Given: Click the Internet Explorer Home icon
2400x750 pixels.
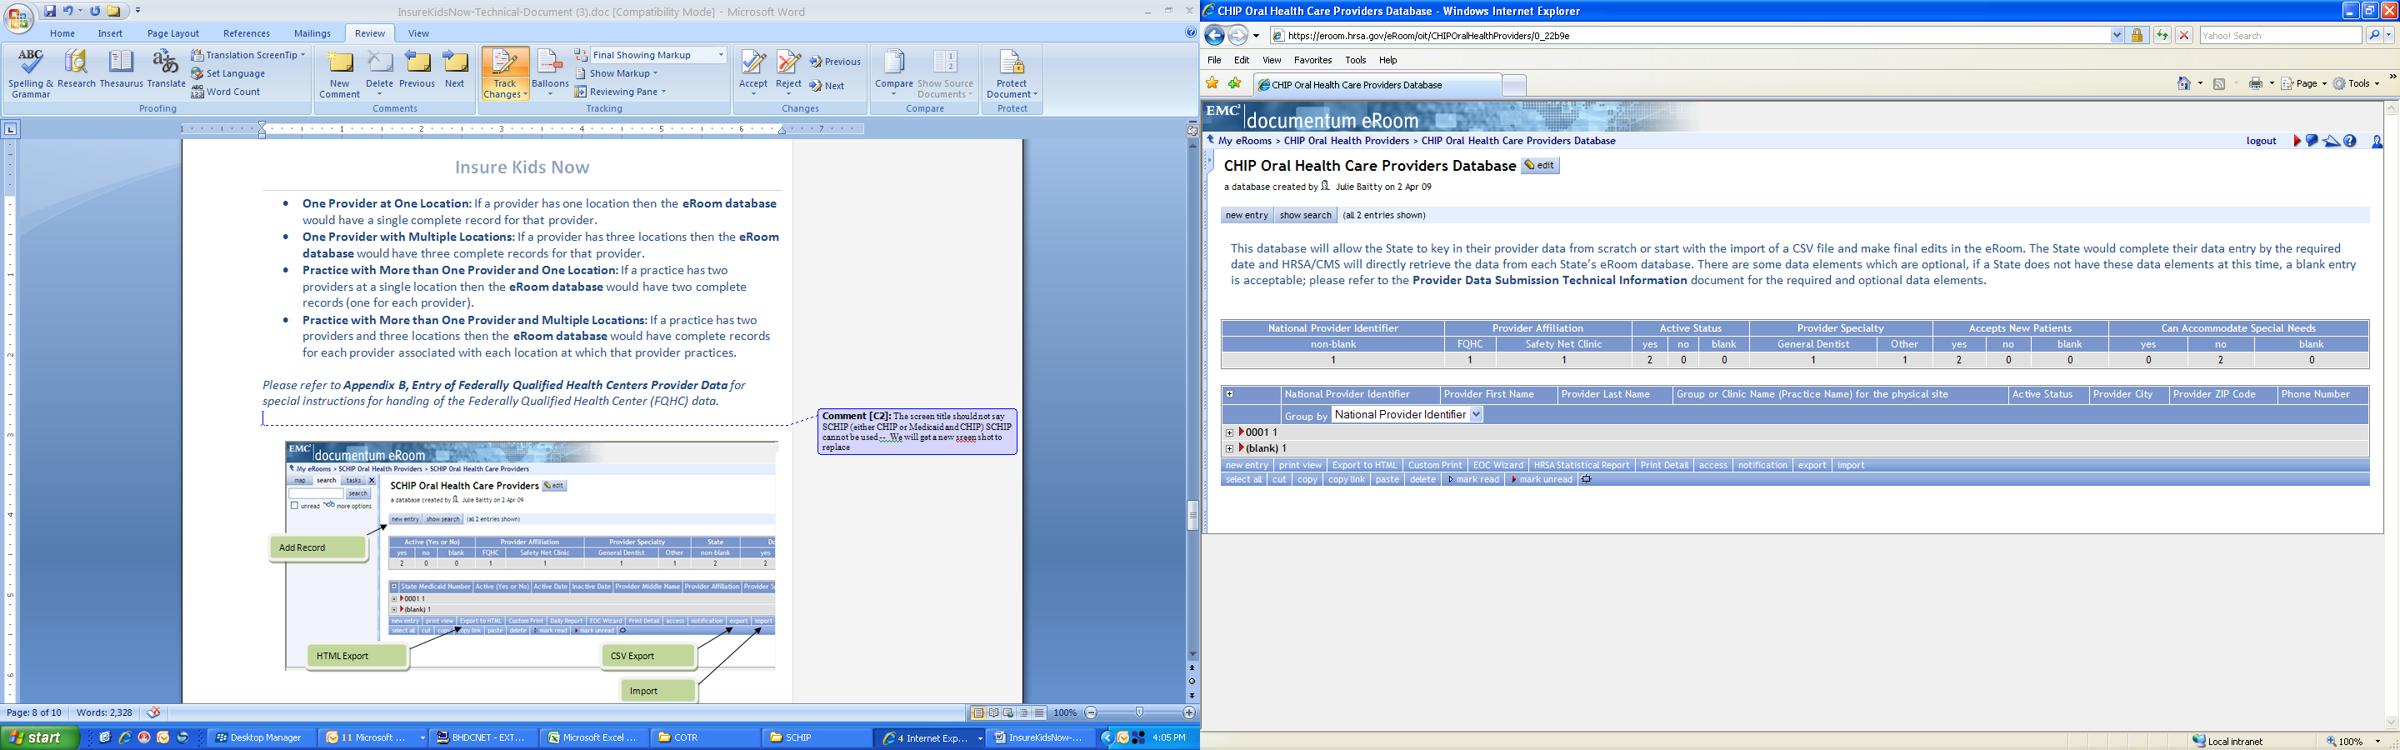Looking at the screenshot, I should click(x=2184, y=84).
